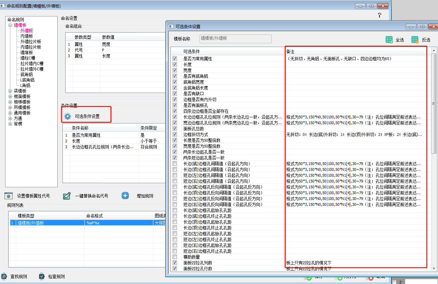
Task: Close the 可选条件设置 dialog
Action: 433,26
